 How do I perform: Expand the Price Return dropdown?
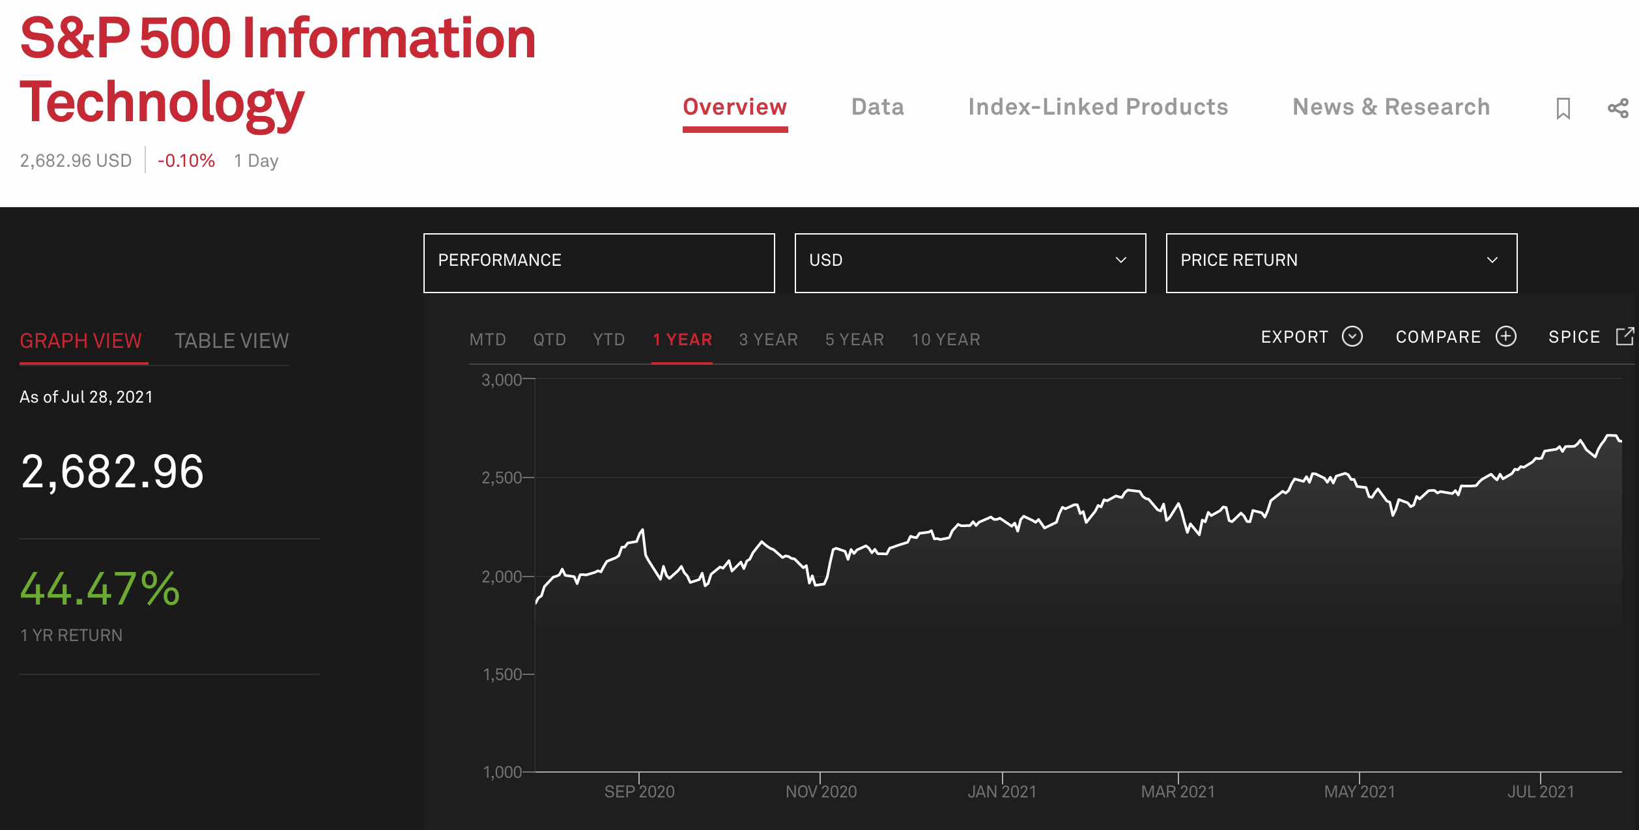point(1341,263)
